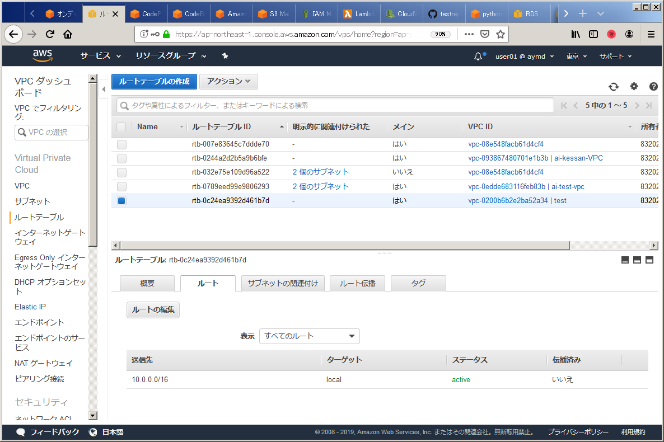Check the rtb-007e83645c7ddde70 row checkbox
The width and height of the screenshot is (664, 442).
coord(121,144)
